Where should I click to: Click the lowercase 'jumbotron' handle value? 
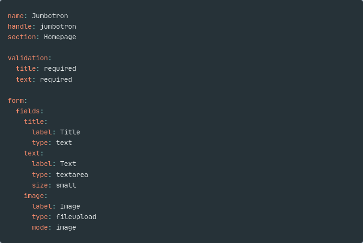pyautogui.click(x=58, y=26)
